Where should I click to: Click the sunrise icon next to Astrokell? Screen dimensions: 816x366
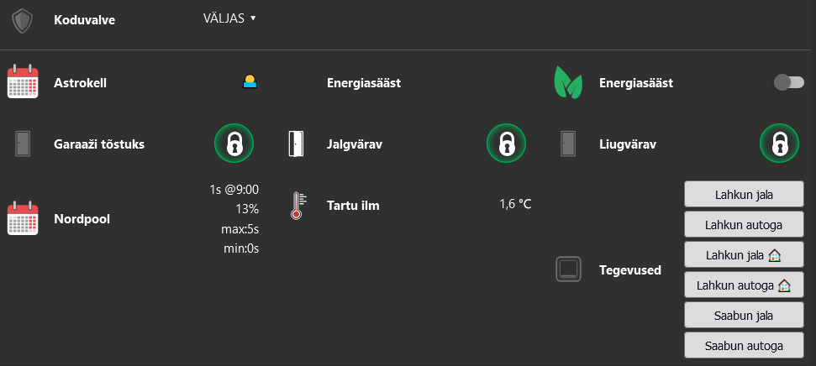250,81
